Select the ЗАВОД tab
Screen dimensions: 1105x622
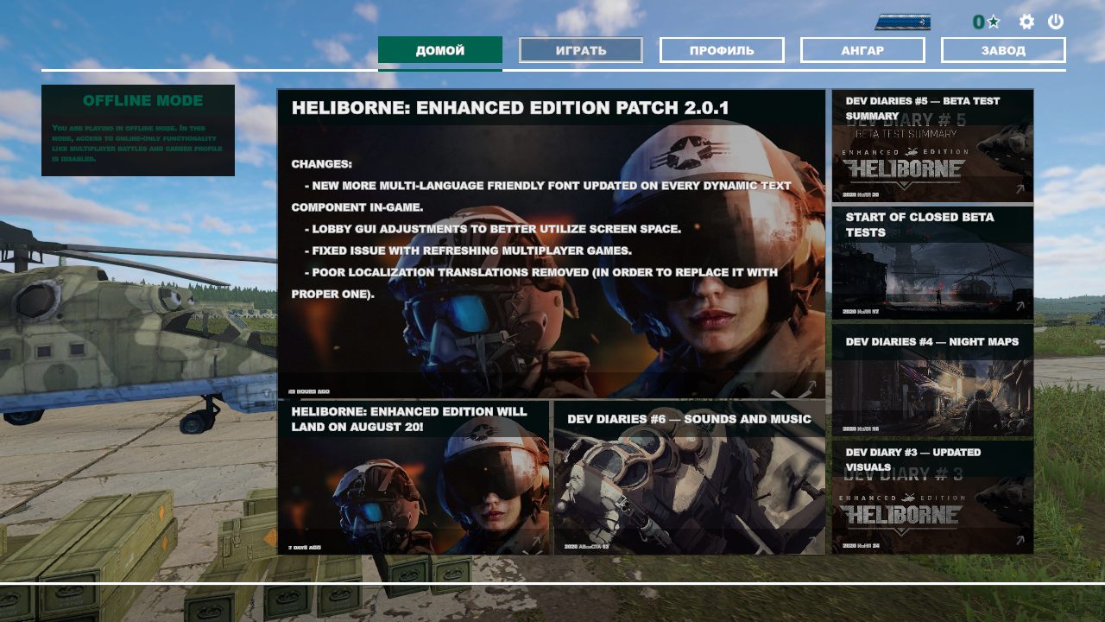click(x=1004, y=49)
